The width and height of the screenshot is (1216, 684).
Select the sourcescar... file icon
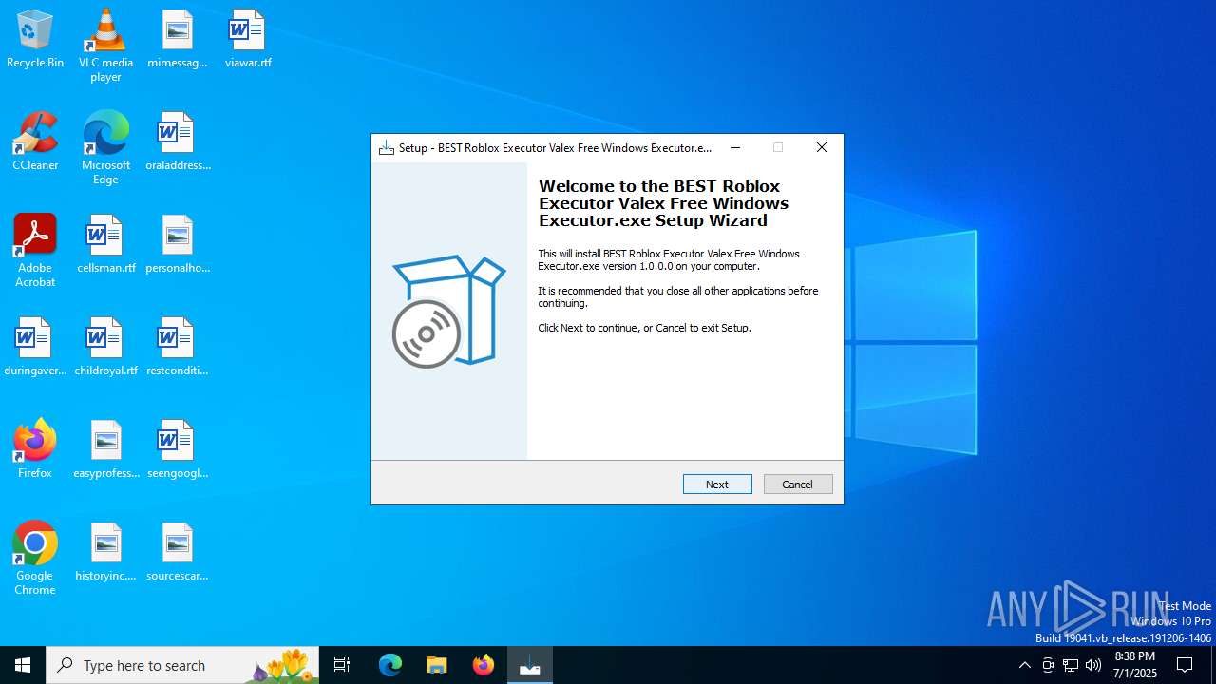point(178,553)
